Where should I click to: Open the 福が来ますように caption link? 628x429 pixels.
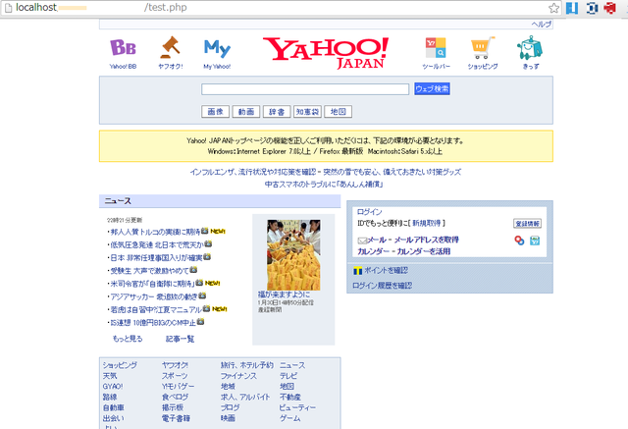point(284,295)
